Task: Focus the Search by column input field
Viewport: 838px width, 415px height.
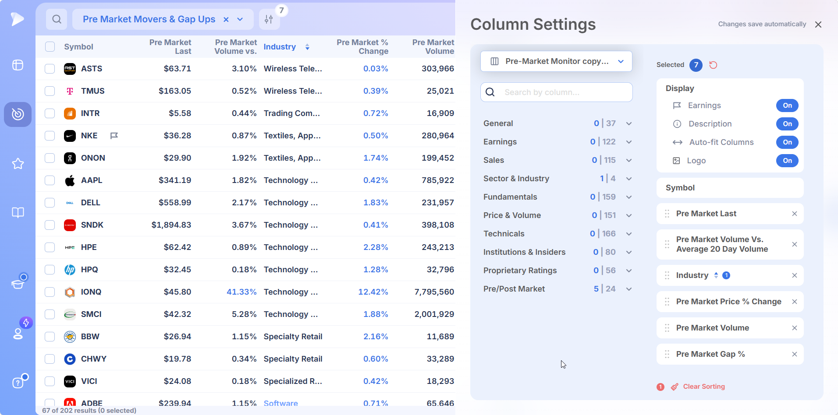Action: (557, 92)
